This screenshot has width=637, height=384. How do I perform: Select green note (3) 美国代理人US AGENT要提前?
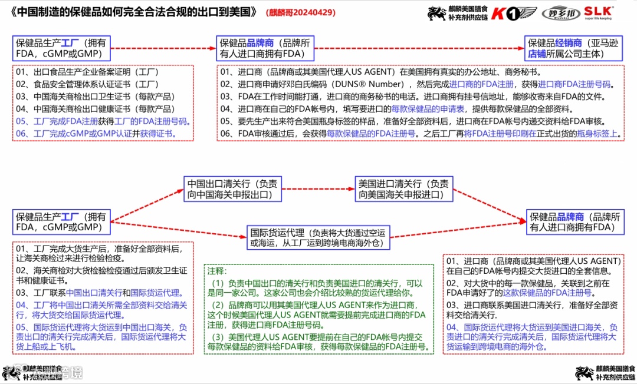(319, 342)
